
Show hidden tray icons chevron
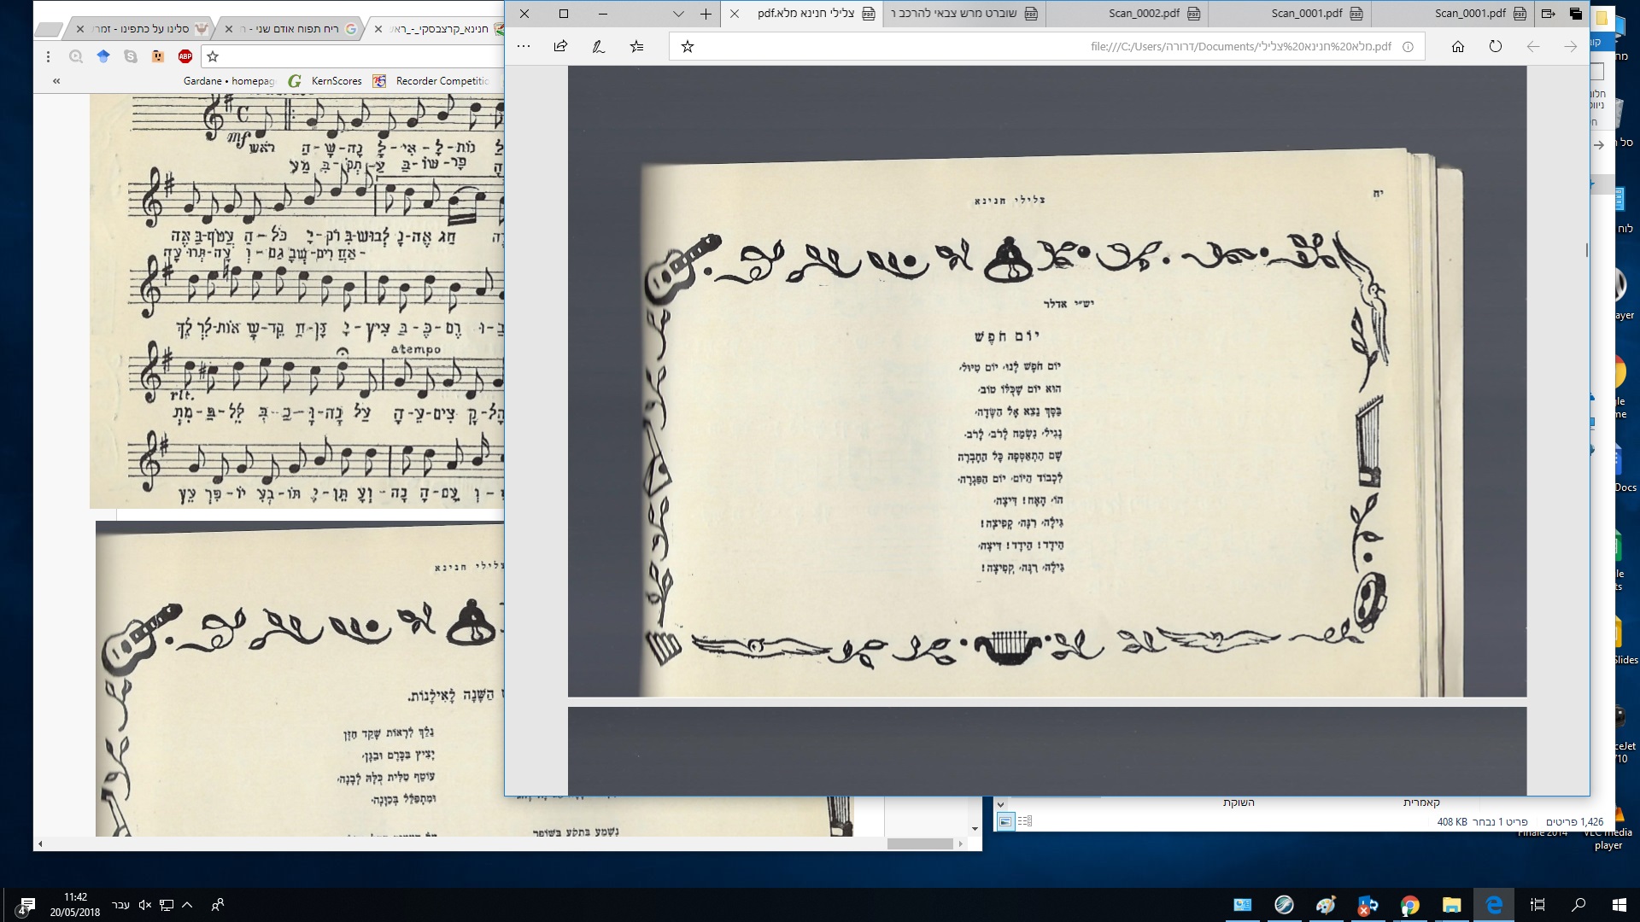[x=187, y=905]
